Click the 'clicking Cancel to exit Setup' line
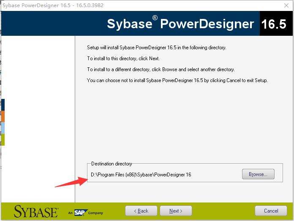 (177, 80)
